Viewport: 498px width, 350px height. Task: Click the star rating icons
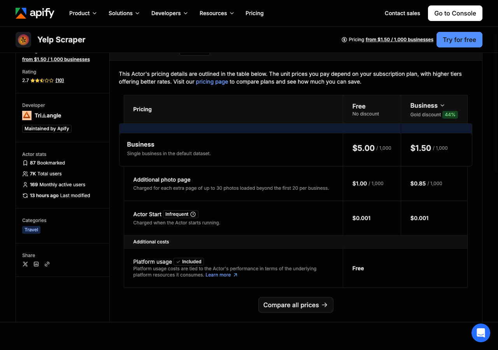click(42, 80)
